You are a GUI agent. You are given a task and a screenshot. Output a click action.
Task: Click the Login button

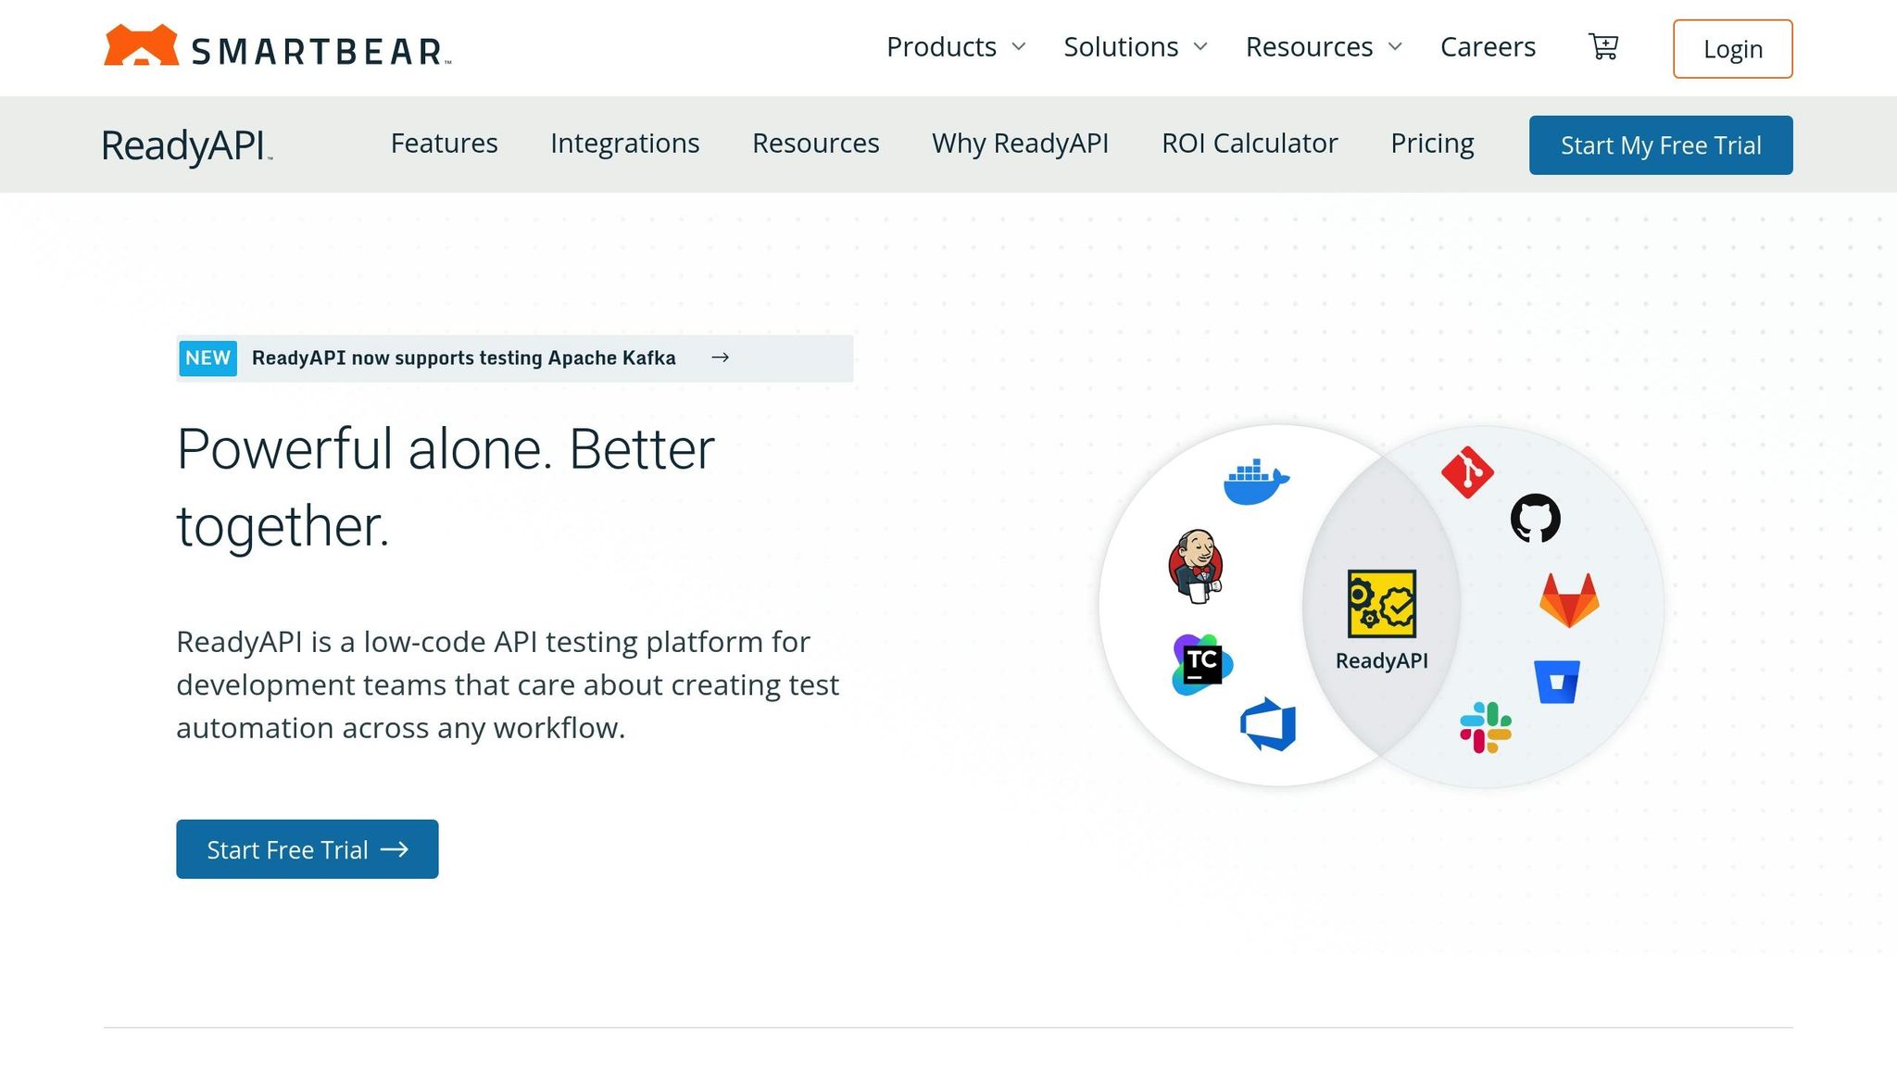click(x=1732, y=49)
